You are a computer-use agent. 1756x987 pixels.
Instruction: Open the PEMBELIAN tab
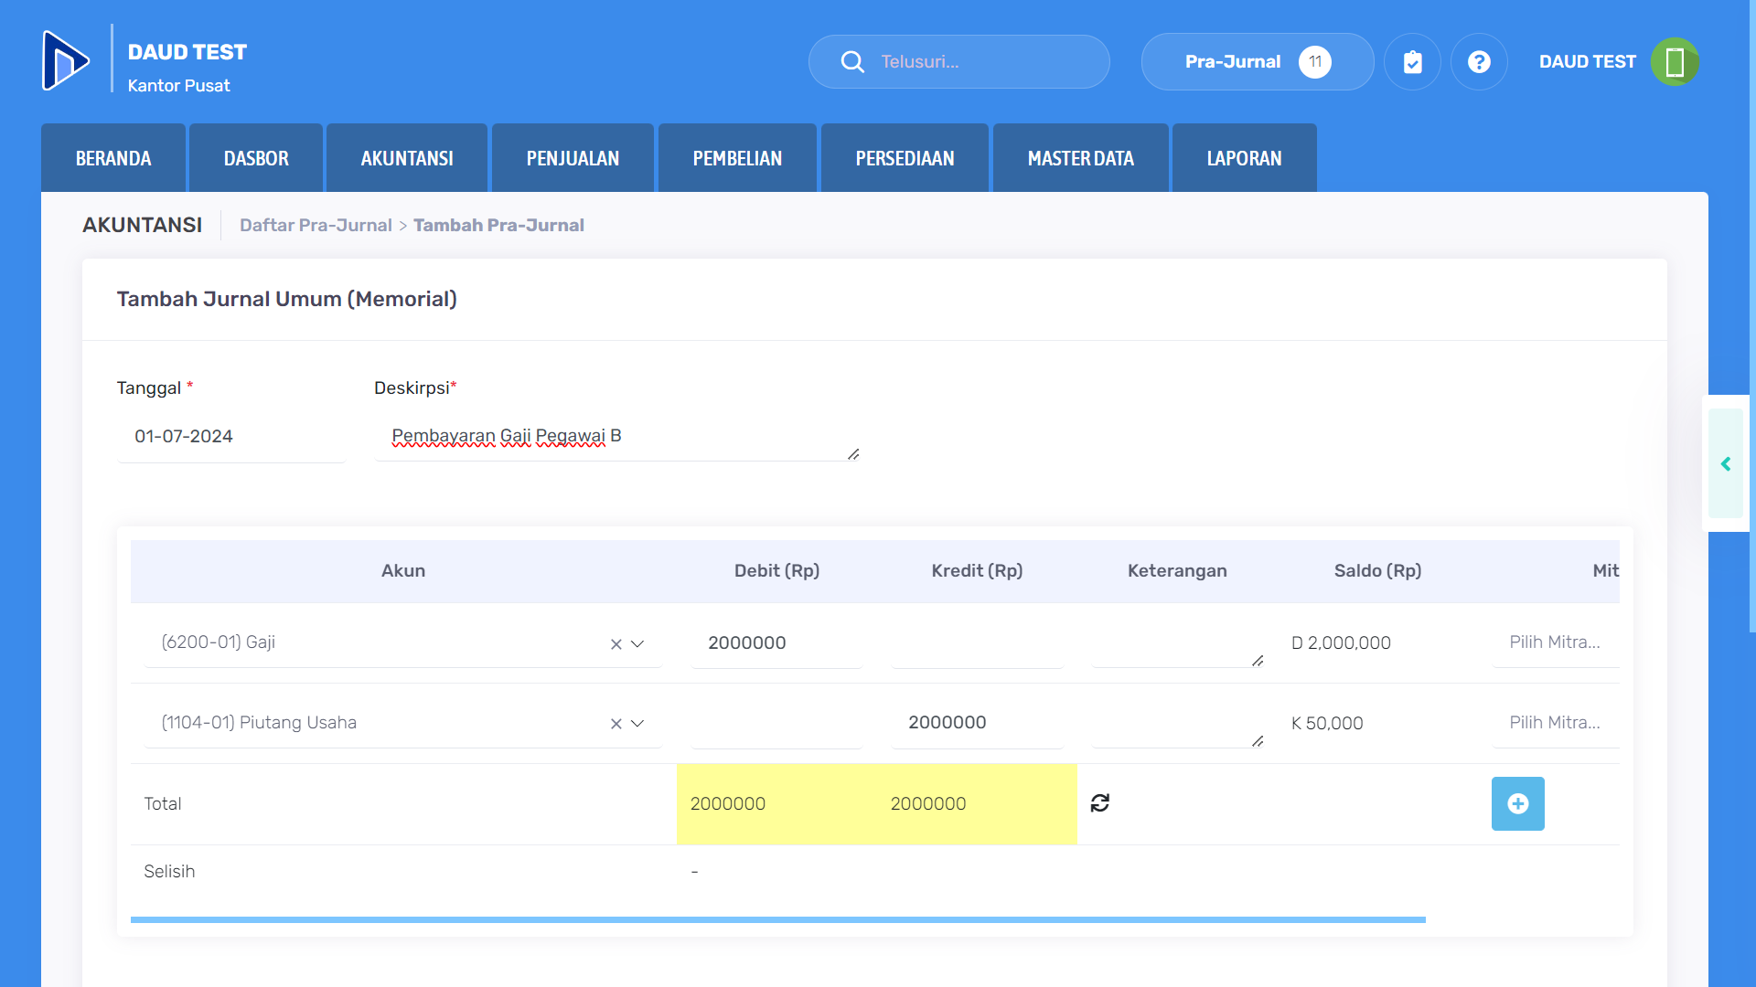pyautogui.click(x=737, y=158)
